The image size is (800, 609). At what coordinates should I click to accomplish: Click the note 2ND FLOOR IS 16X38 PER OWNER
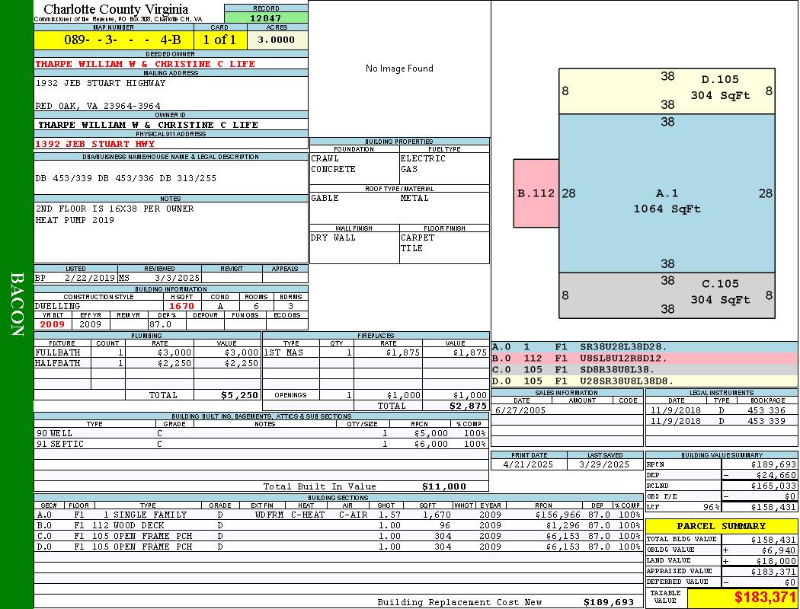pos(115,209)
